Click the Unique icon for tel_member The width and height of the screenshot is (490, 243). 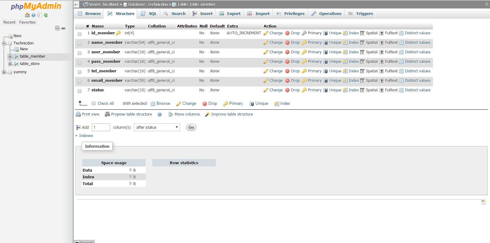pyautogui.click(x=325, y=71)
